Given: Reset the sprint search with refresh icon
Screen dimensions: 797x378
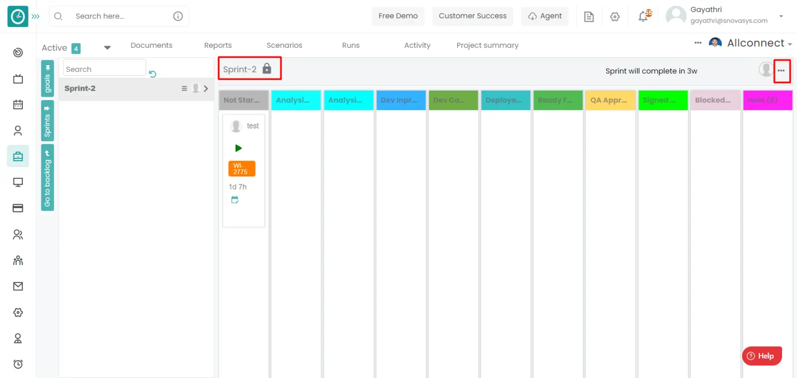Looking at the screenshot, I should pyautogui.click(x=153, y=74).
